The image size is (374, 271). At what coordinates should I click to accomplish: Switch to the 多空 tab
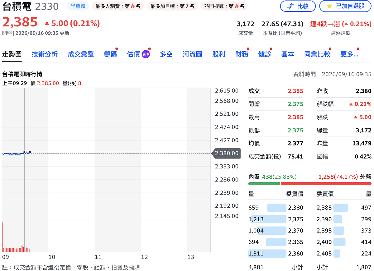166,54
